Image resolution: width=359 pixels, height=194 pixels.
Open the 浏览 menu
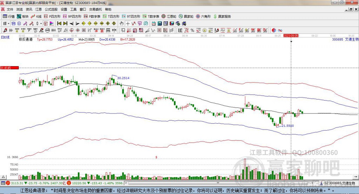[20, 9]
